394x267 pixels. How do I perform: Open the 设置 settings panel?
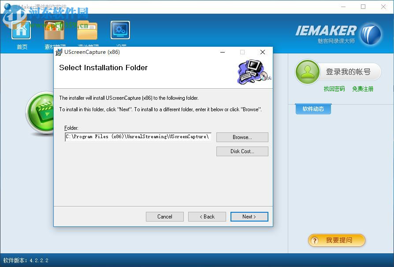120,29
